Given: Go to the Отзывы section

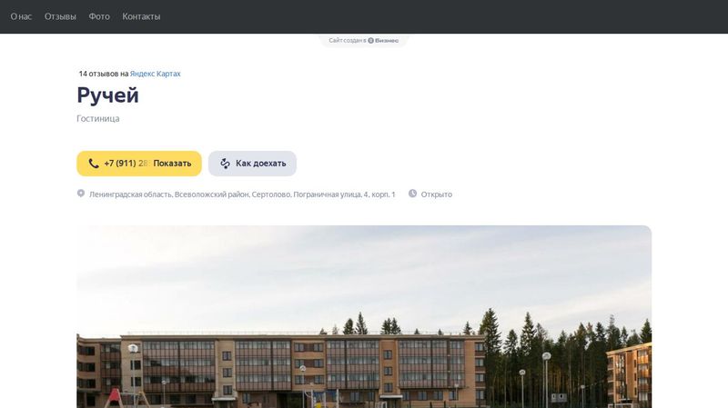Looking at the screenshot, I should [x=60, y=16].
